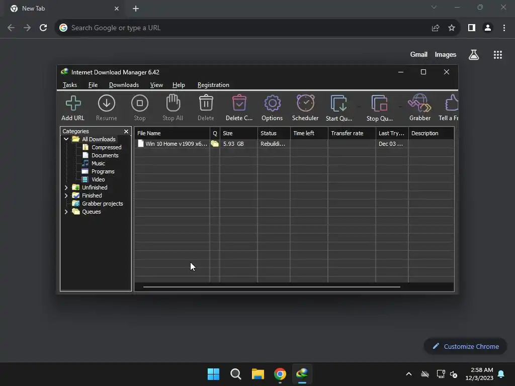Screen dimensions: 515x386
Task: Open a new Chrome tab
Action: tap(136, 9)
